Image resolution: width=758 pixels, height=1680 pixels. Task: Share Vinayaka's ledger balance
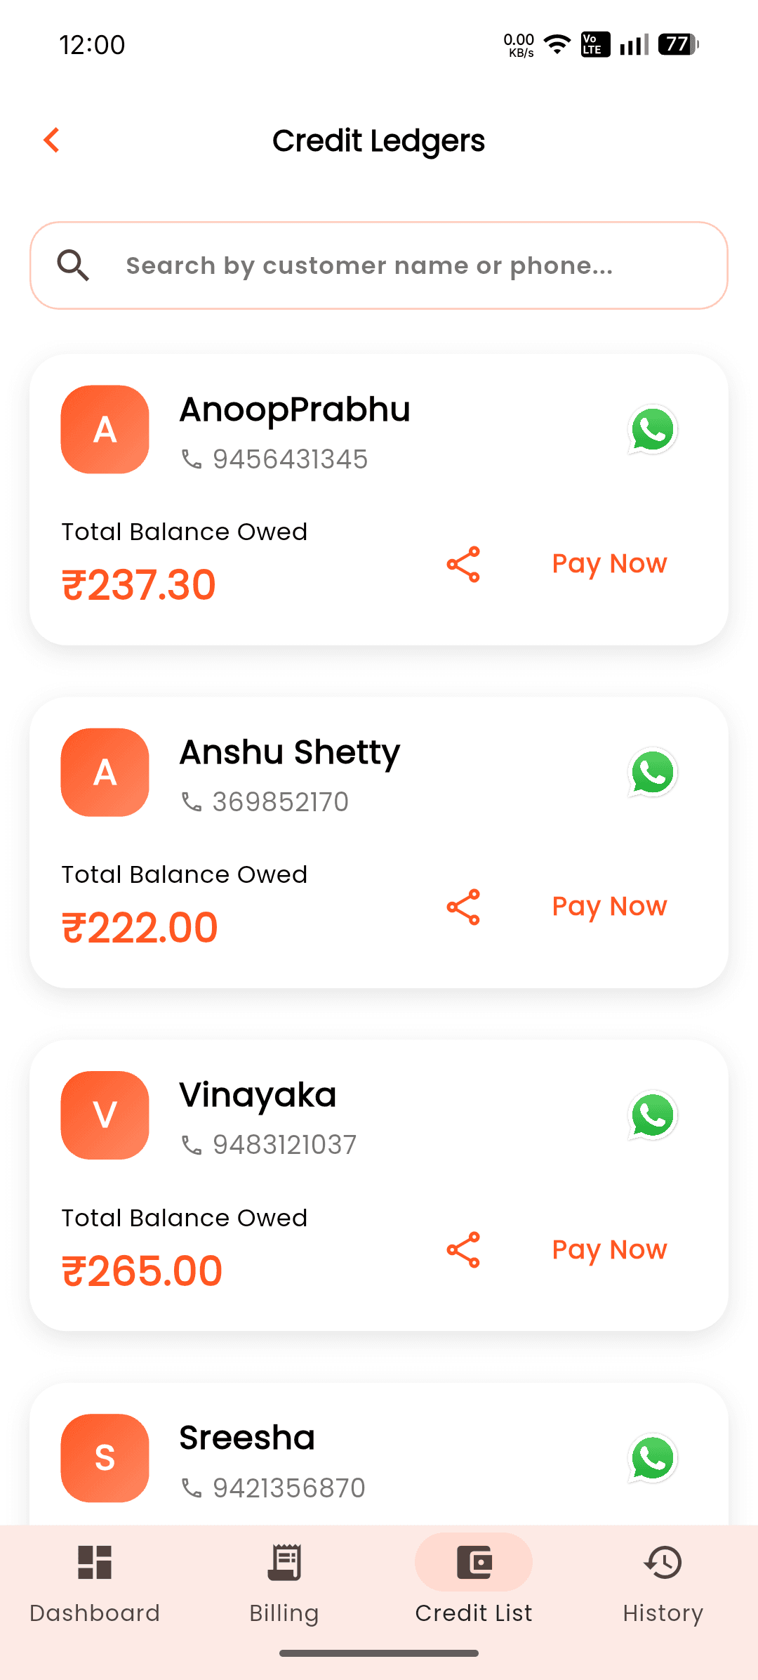(463, 1249)
